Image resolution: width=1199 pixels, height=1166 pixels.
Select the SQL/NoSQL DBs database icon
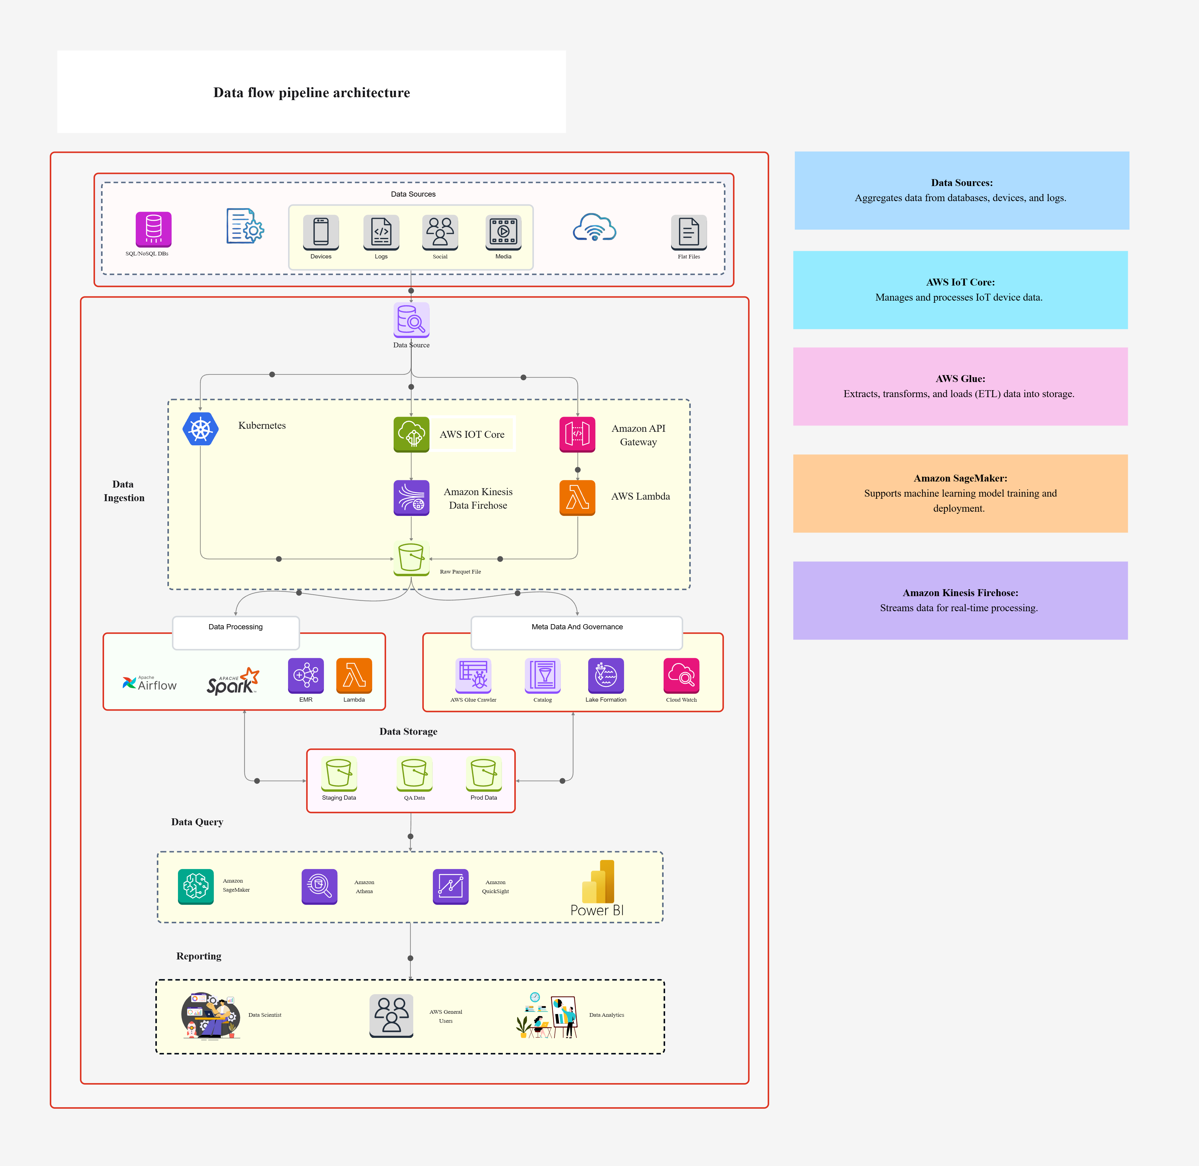(x=153, y=229)
